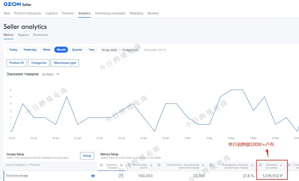This screenshot has width=299, height=181.
Task: Switch to the Regions tab
Action: [x=23, y=35]
